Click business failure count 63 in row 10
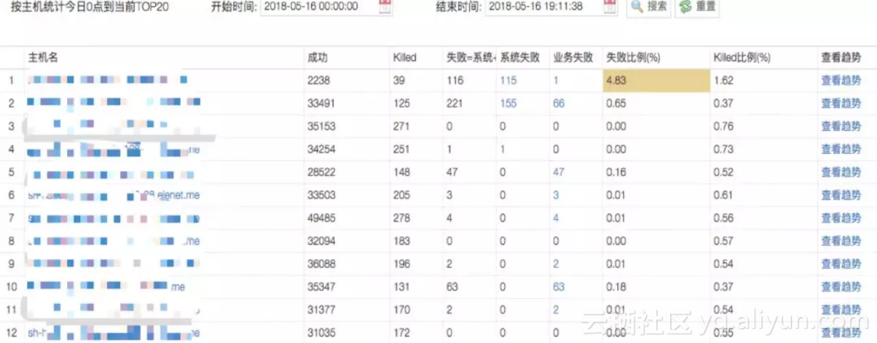The width and height of the screenshot is (877, 343). tap(559, 286)
